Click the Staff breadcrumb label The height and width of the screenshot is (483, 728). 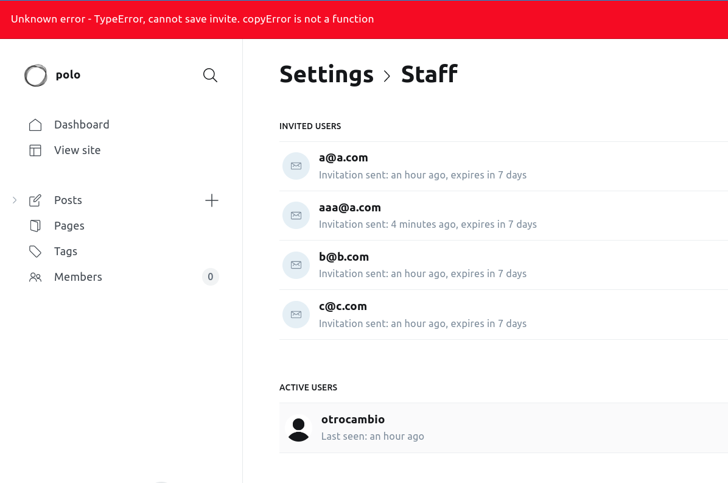(429, 74)
